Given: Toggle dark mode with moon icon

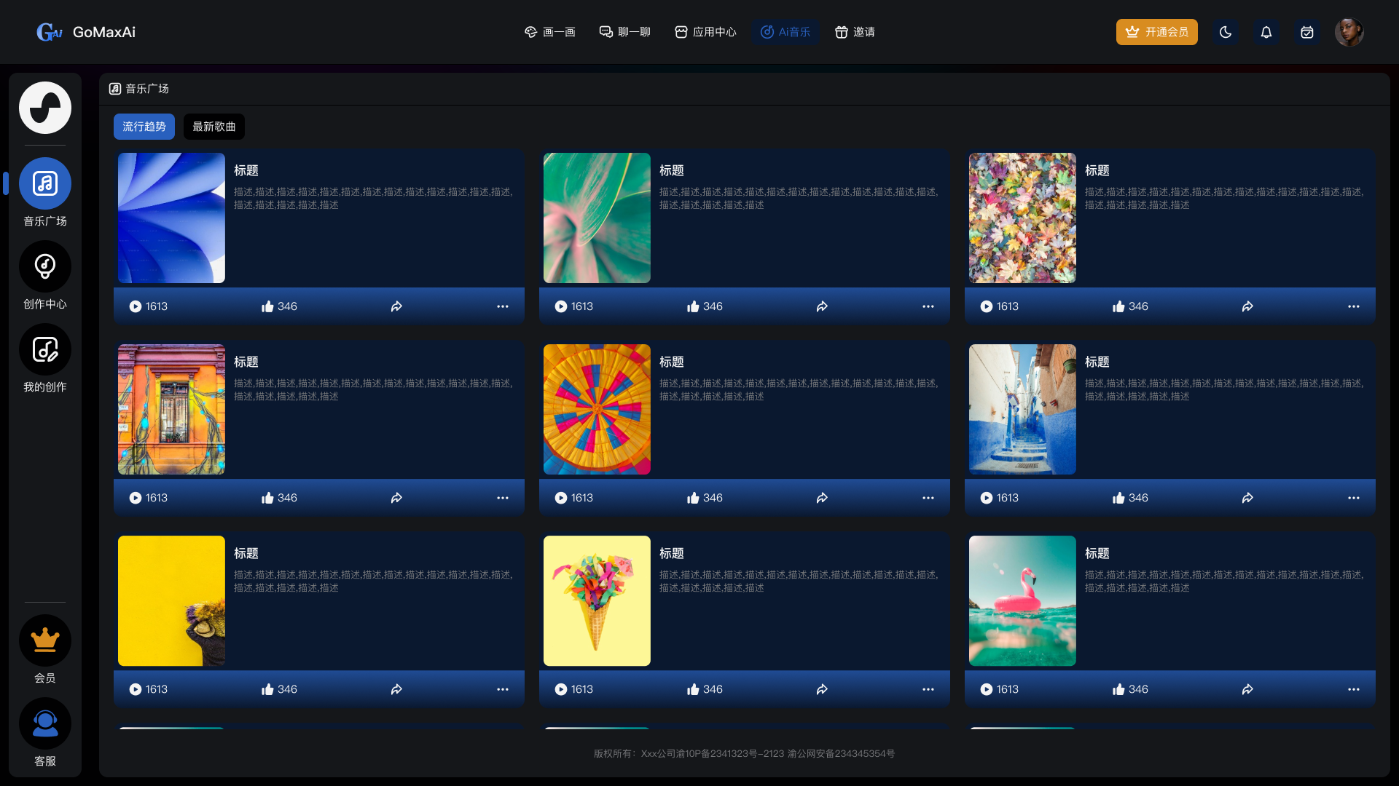Looking at the screenshot, I should coord(1226,32).
